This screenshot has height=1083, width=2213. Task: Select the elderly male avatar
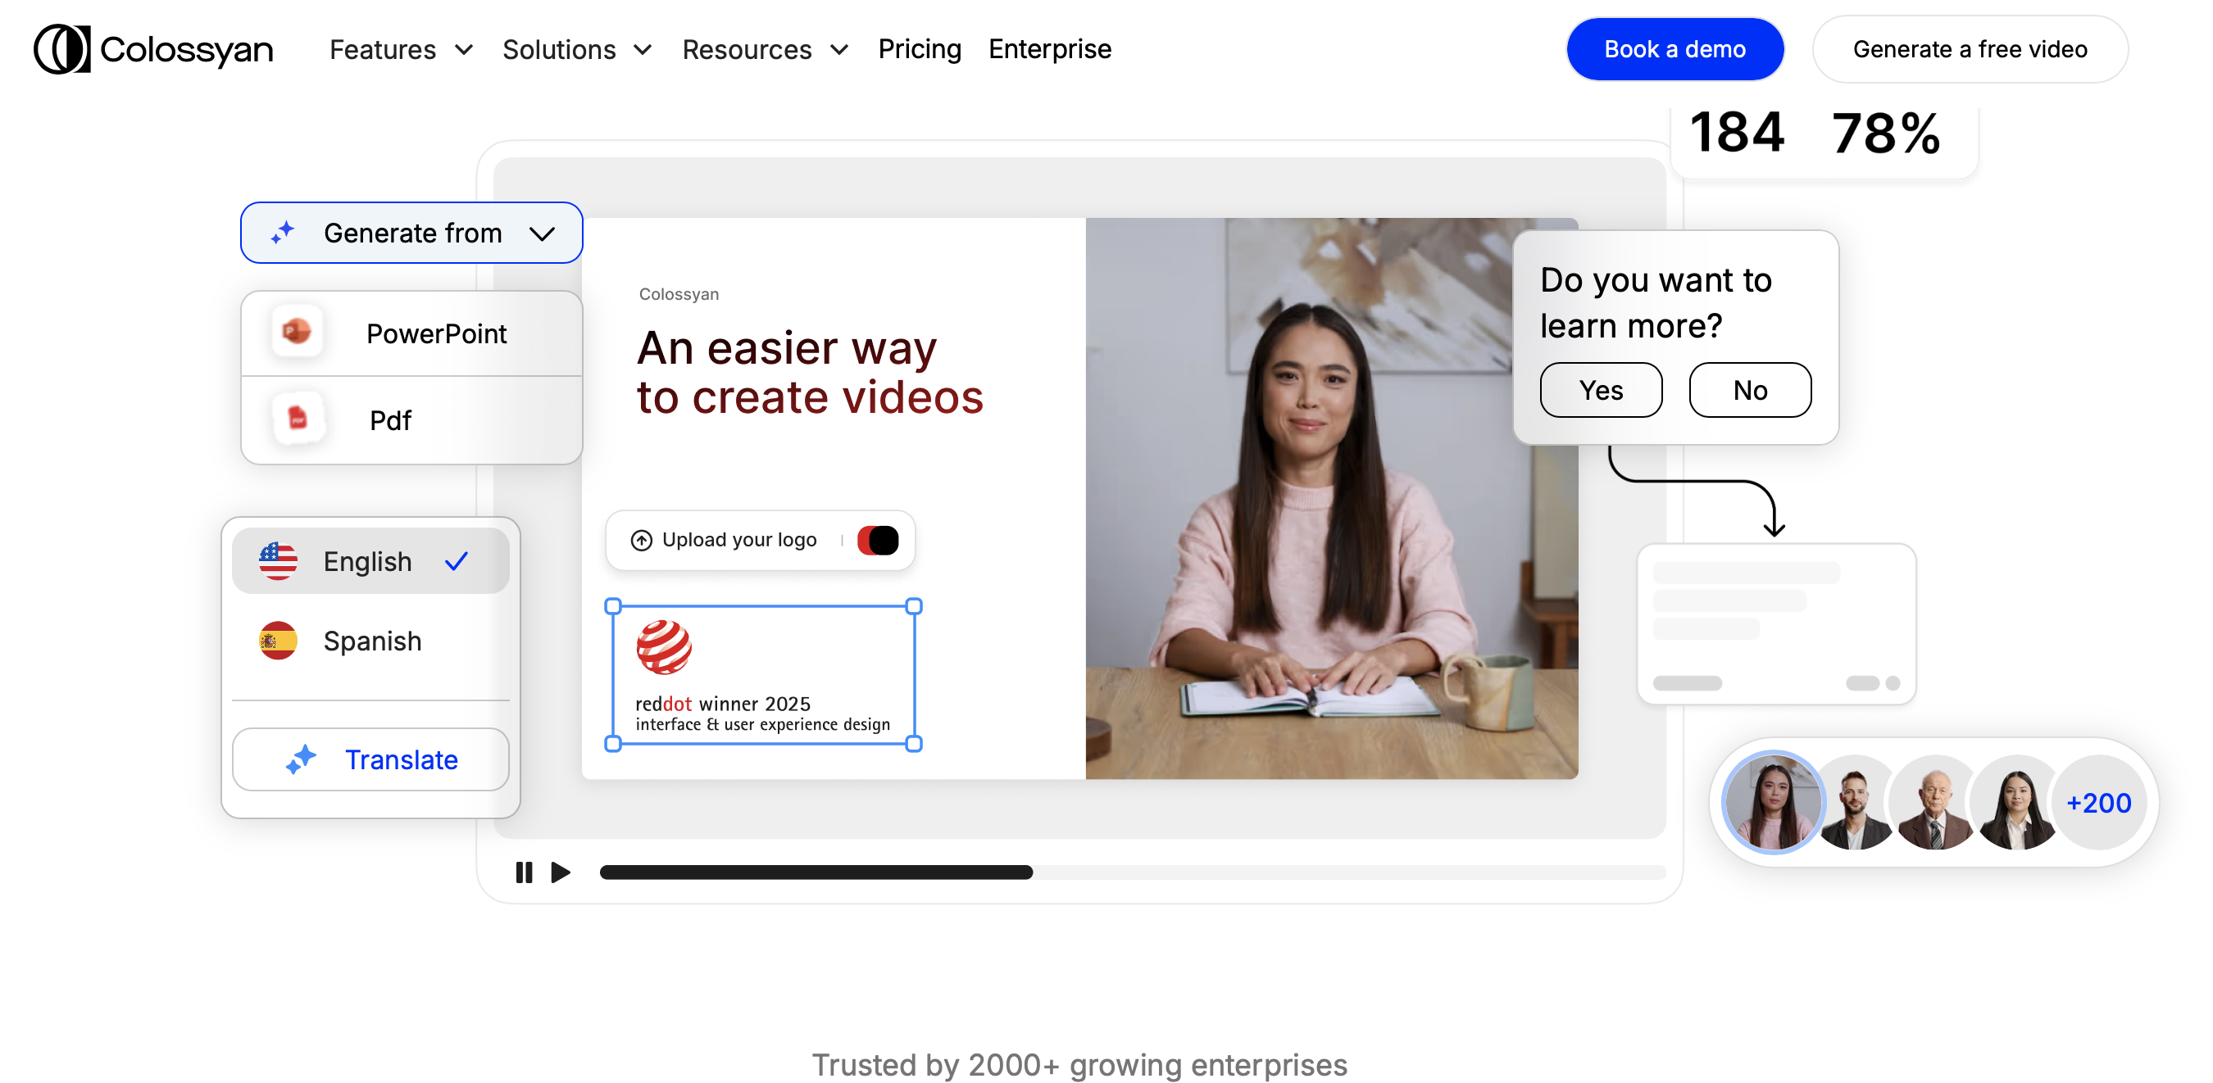click(x=1934, y=802)
